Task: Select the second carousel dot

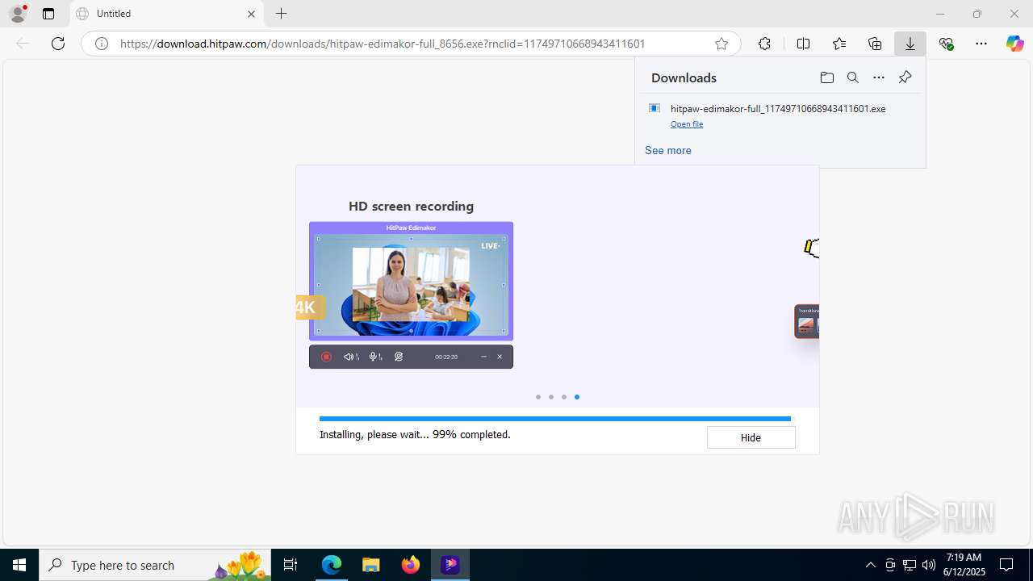Action: [x=551, y=397]
